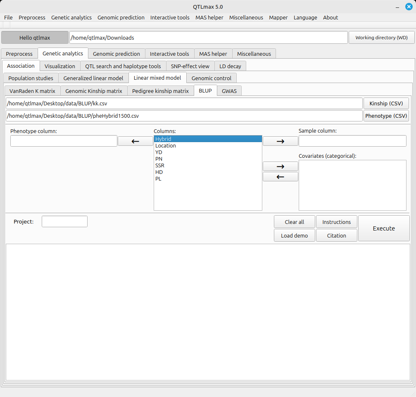Image resolution: width=416 pixels, height=397 pixels.
Task: Click the right arrow next to Sample column
Action: [280, 141]
